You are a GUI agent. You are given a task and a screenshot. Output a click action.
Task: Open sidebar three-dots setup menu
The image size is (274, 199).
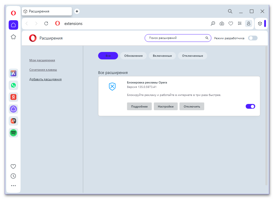click(13, 186)
